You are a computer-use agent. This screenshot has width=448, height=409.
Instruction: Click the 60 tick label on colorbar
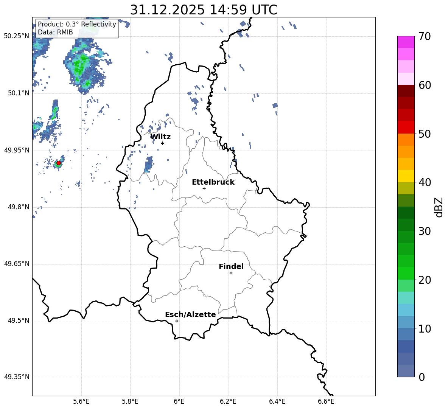(425, 85)
